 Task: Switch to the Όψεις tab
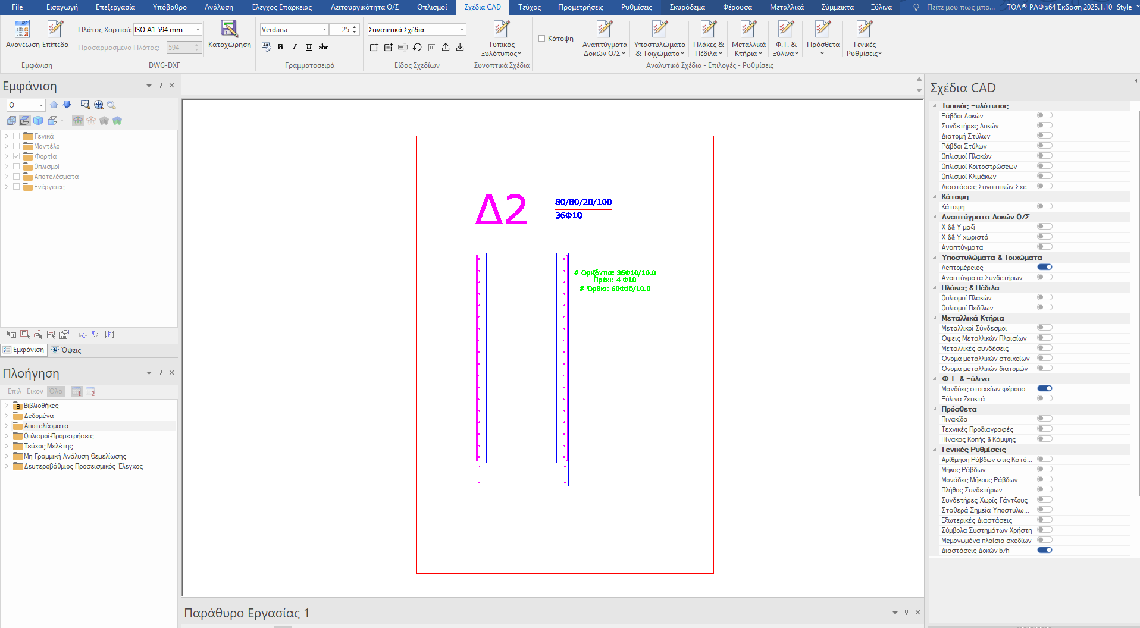coord(66,350)
